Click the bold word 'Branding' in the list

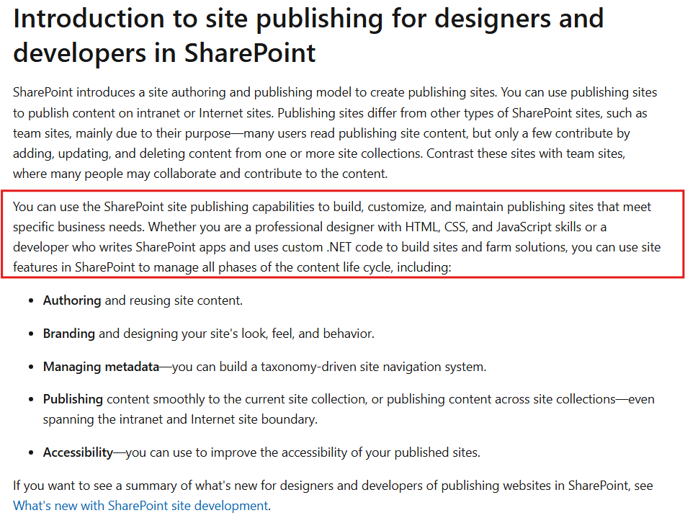coord(69,334)
